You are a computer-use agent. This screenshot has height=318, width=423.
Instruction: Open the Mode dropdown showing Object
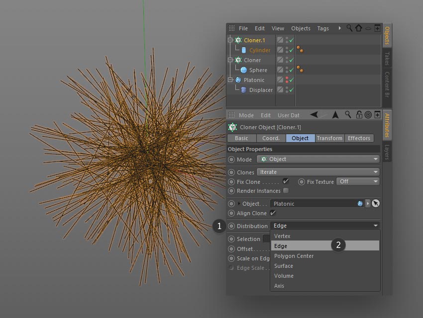(x=318, y=159)
